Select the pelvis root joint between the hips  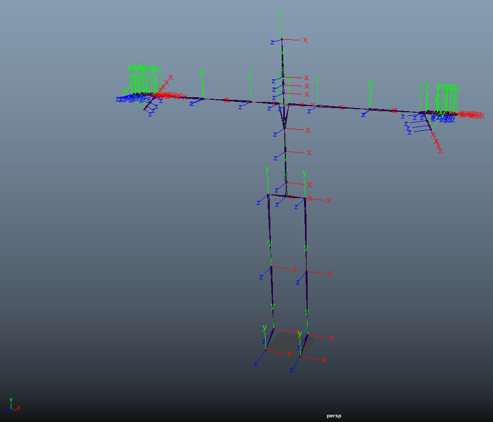(x=286, y=195)
